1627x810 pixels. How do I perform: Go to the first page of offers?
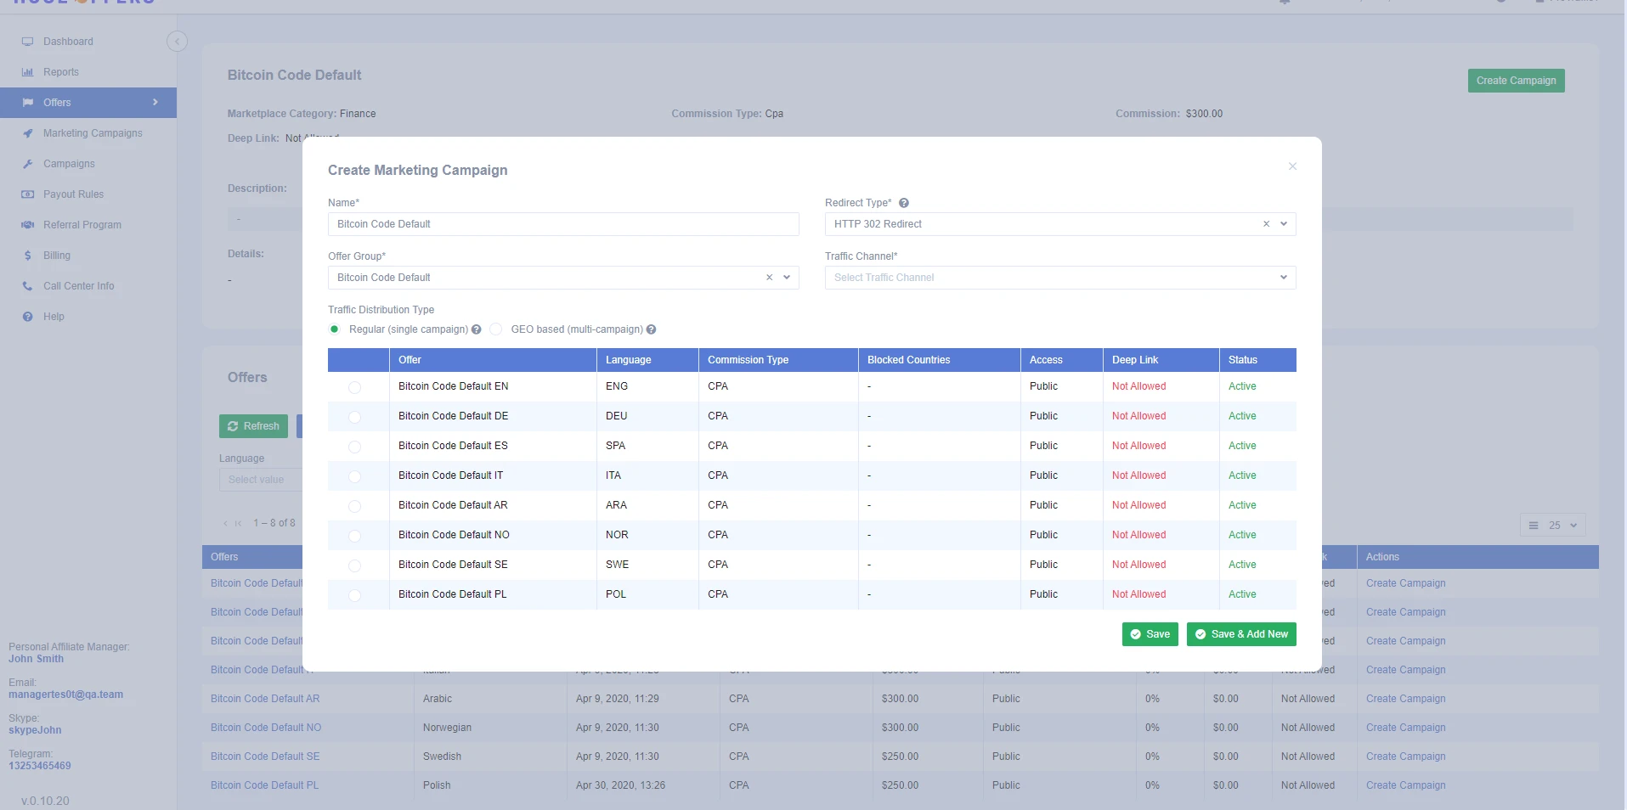(239, 523)
